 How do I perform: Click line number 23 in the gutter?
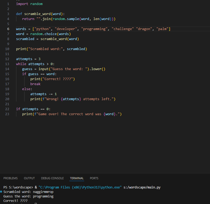7,114
